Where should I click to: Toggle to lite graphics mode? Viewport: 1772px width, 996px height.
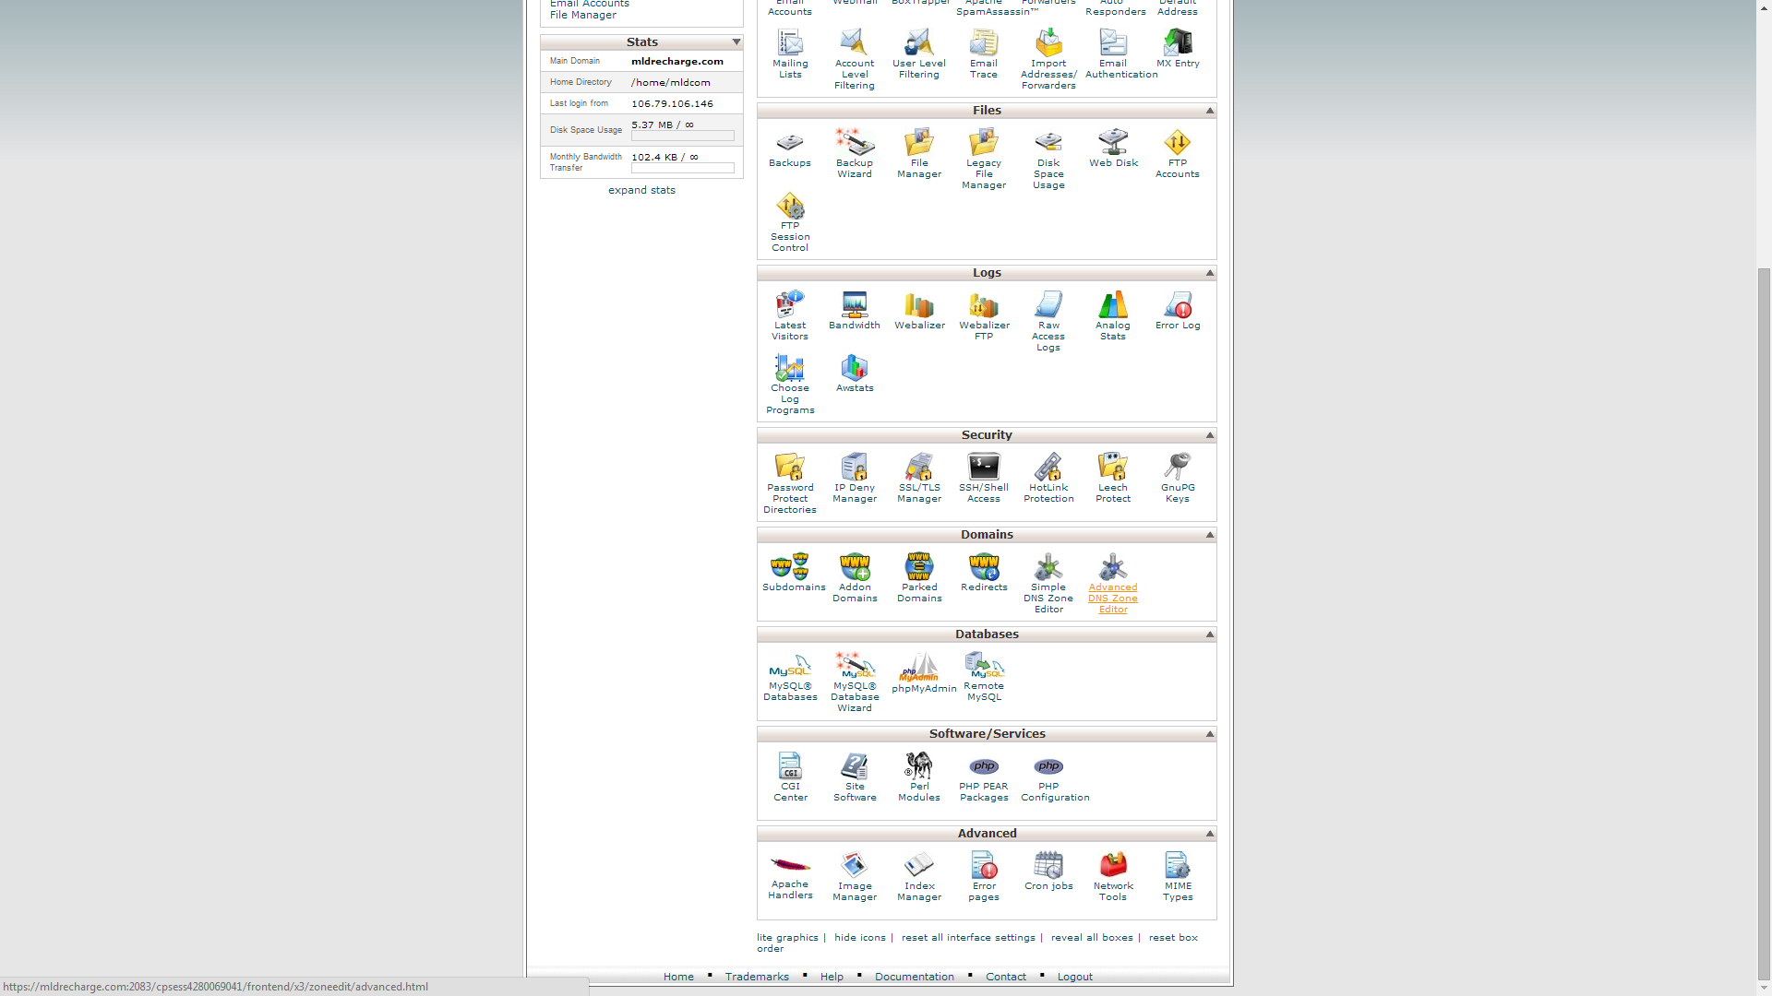click(x=789, y=936)
